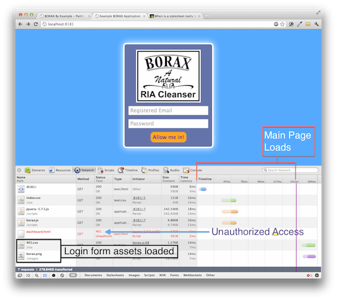Viewport: 337px width, 300px height.
Task: Sort by the Size column header
Action: (170, 179)
